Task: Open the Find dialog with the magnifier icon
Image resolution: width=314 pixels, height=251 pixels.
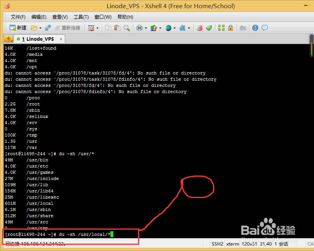Action: [x=126, y=28]
